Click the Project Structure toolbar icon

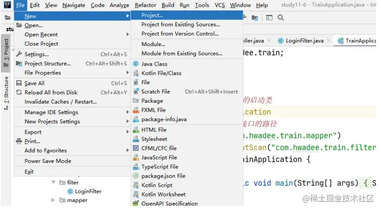(x=255, y=18)
